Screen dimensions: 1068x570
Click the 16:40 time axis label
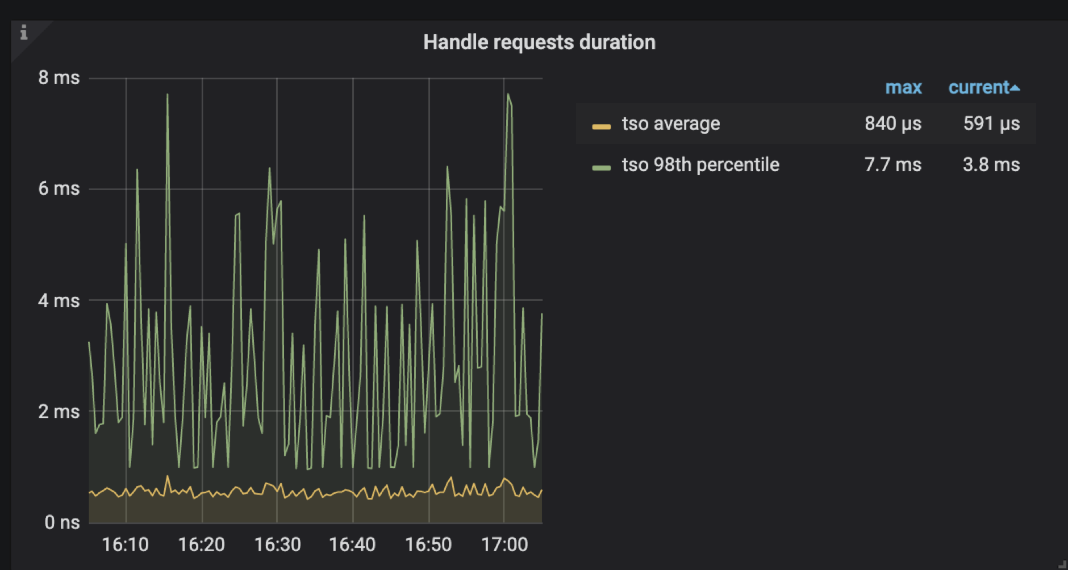pos(352,544)
